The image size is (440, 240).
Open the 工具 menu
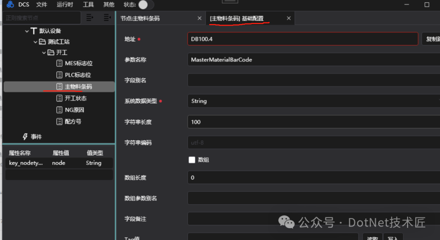click(89, 4)
